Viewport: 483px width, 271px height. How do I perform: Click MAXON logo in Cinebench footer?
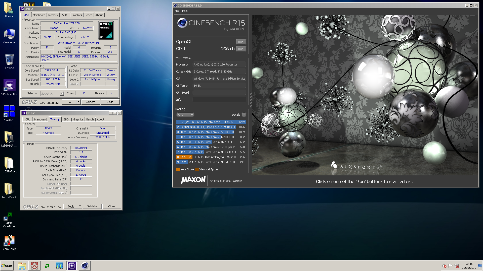coord(193,180)
